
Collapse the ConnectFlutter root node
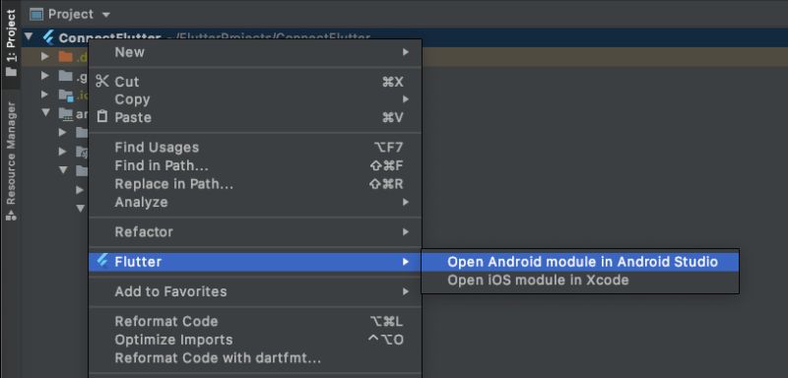coord(29,36)
